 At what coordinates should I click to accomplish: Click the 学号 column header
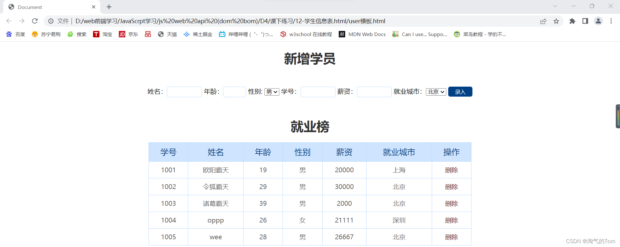click(169, 152)
